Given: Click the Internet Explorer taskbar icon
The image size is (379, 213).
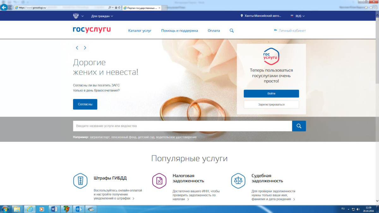Looking at the screenshot, I should [30, 209].
